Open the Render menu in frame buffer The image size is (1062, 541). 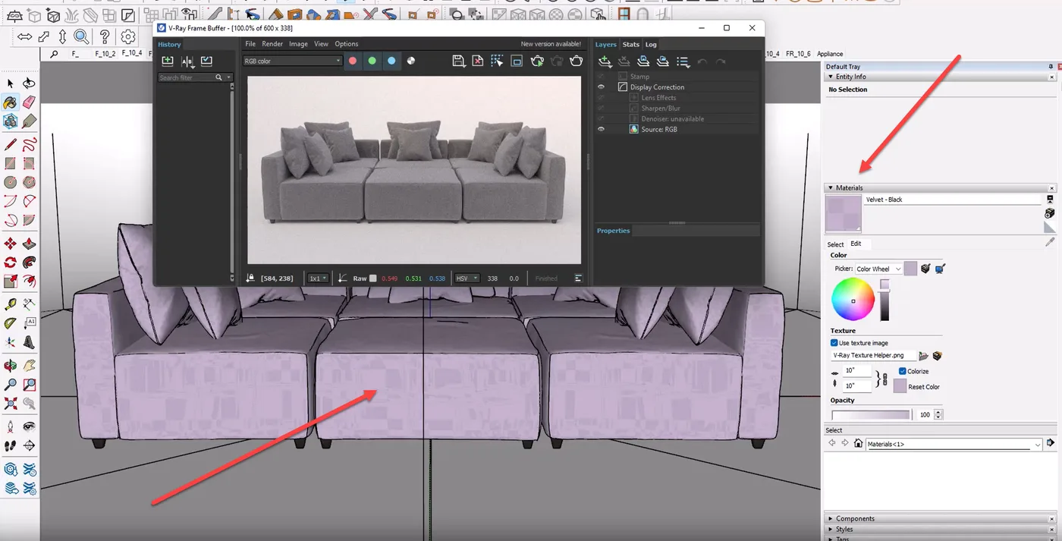[x=272, y=43]
